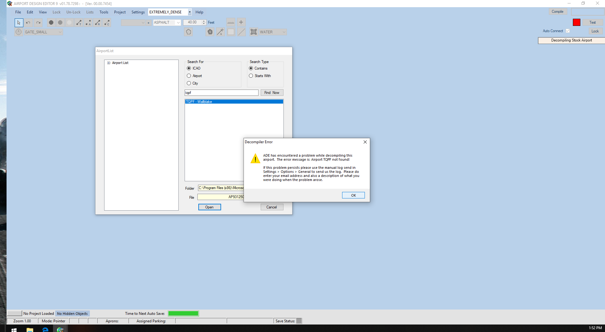The image size is (605, 332).
Task: Select the rectangle shape tool
Action: tap(231, 32)
